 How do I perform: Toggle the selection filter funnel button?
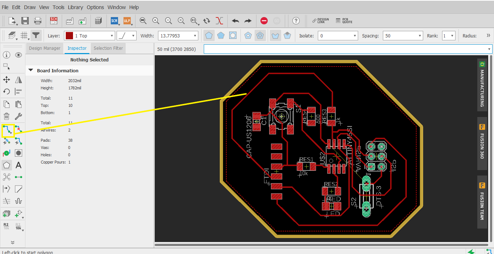[36, 36]
